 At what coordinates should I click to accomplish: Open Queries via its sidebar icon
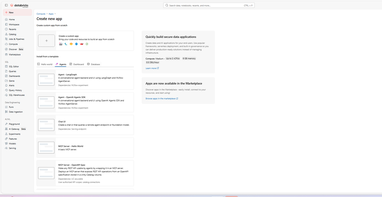tap(7, 72)
